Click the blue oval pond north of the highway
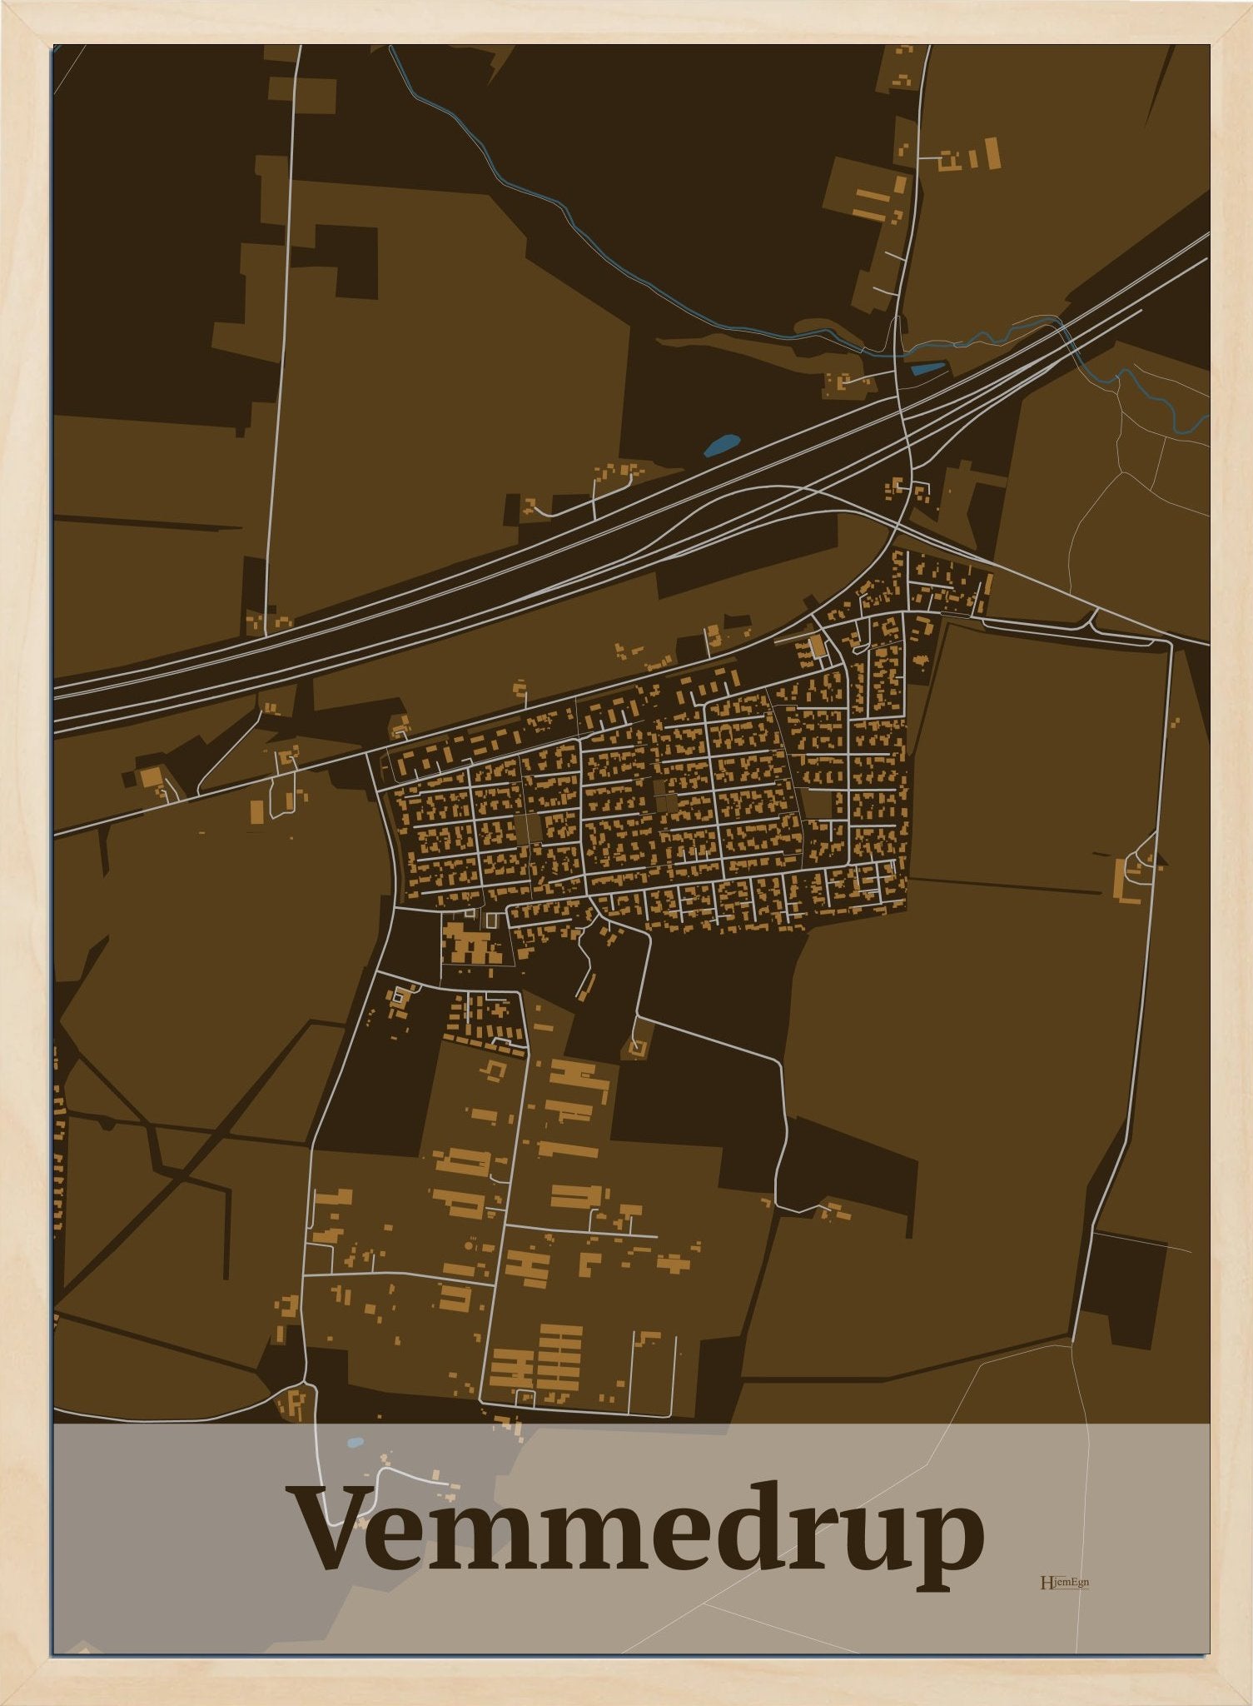Screen dimensions: 1253x1706 [x=721, y=445]
